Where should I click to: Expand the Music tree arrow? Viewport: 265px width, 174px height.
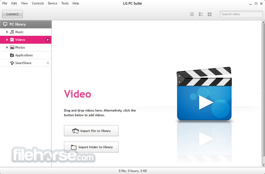point(7,32)
